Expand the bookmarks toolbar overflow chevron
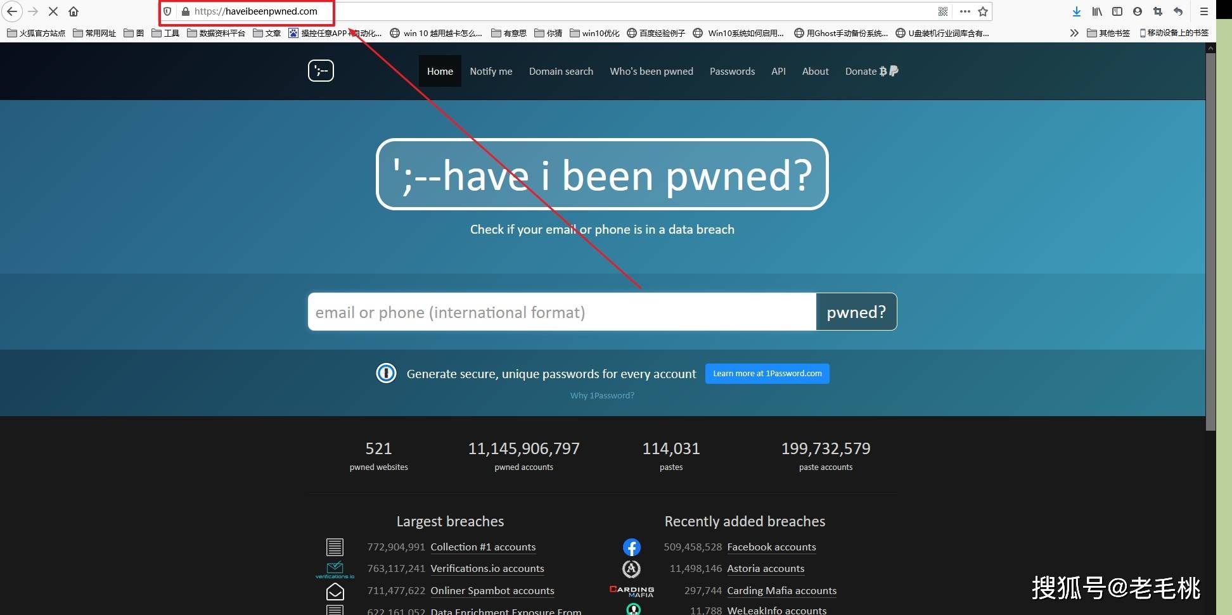This screenshot has height=615, width=1232. point(1074,33)
